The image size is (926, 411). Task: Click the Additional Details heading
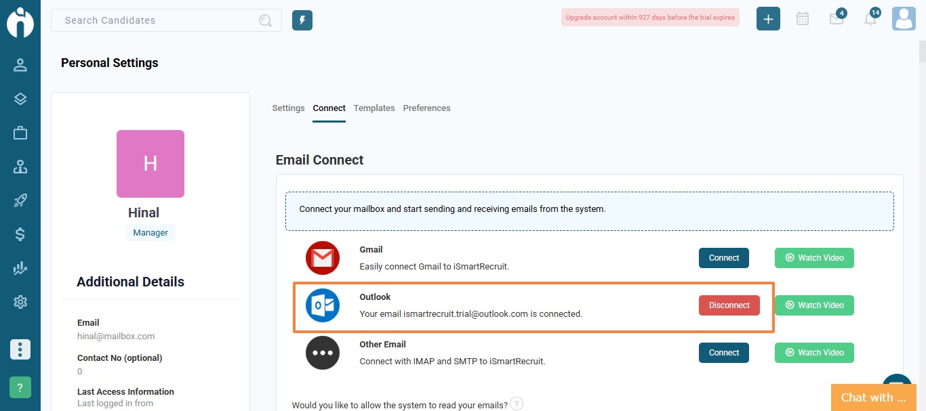pyautogui.click(x=130, y=282)
